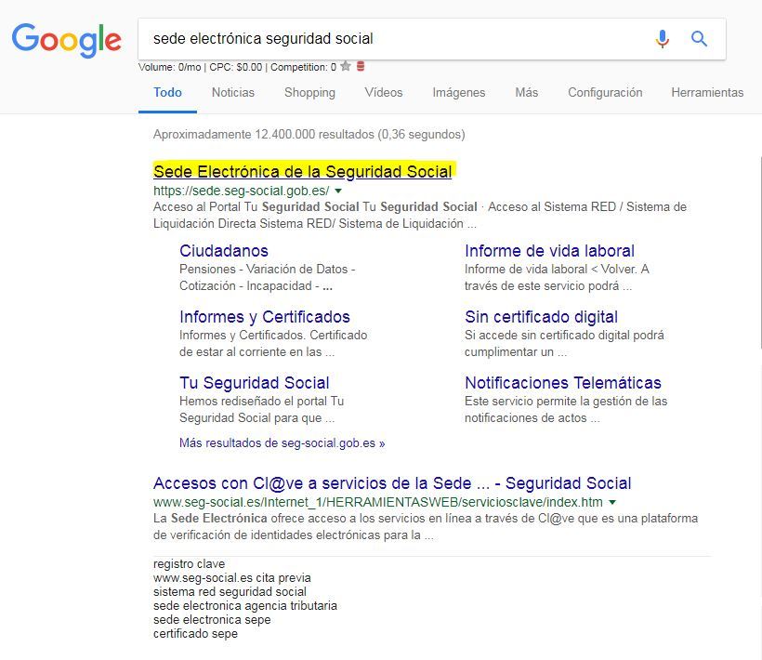Select the Todo tab
The width and height of the screenshot is (762, 660).
point(167,92)
